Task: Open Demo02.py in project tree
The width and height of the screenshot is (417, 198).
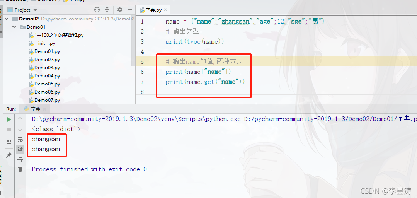Action: [47, 59]
